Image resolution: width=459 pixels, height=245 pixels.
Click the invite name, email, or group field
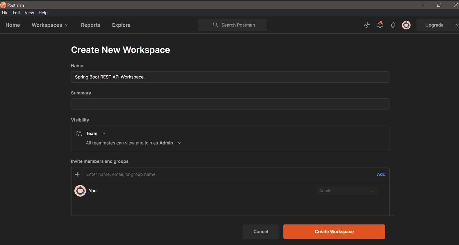229,174
